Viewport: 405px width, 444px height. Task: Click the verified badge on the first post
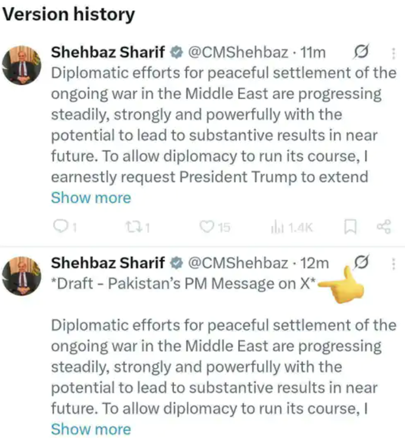(x=176, y=52)
